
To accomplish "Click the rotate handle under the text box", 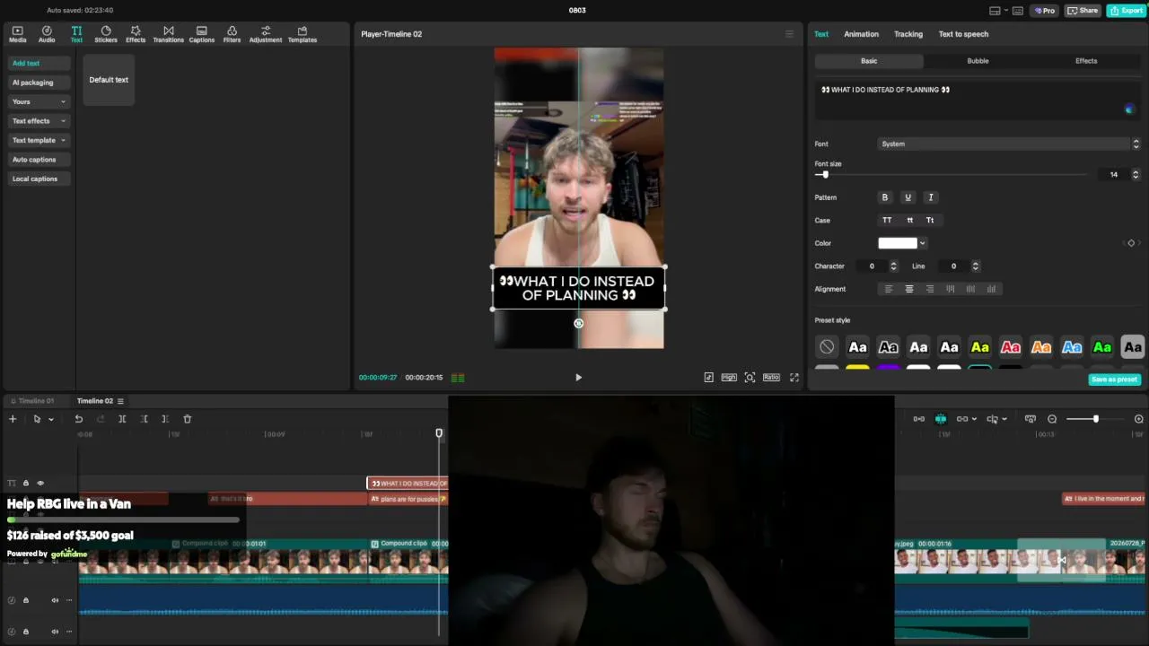I will 579,323.
